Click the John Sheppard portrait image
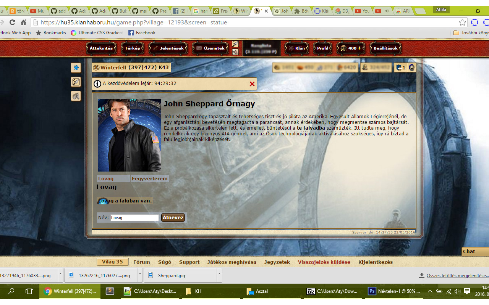The image size is (489, 305). (x=130, y=135)
